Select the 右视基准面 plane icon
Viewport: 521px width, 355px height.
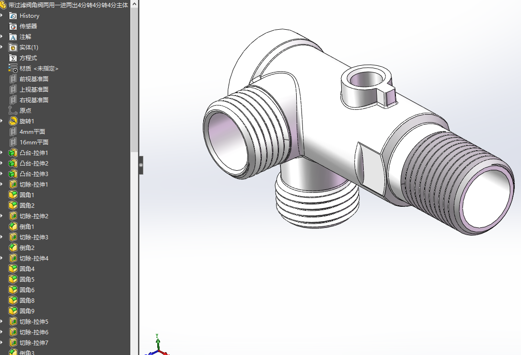[x=12, y=100]
